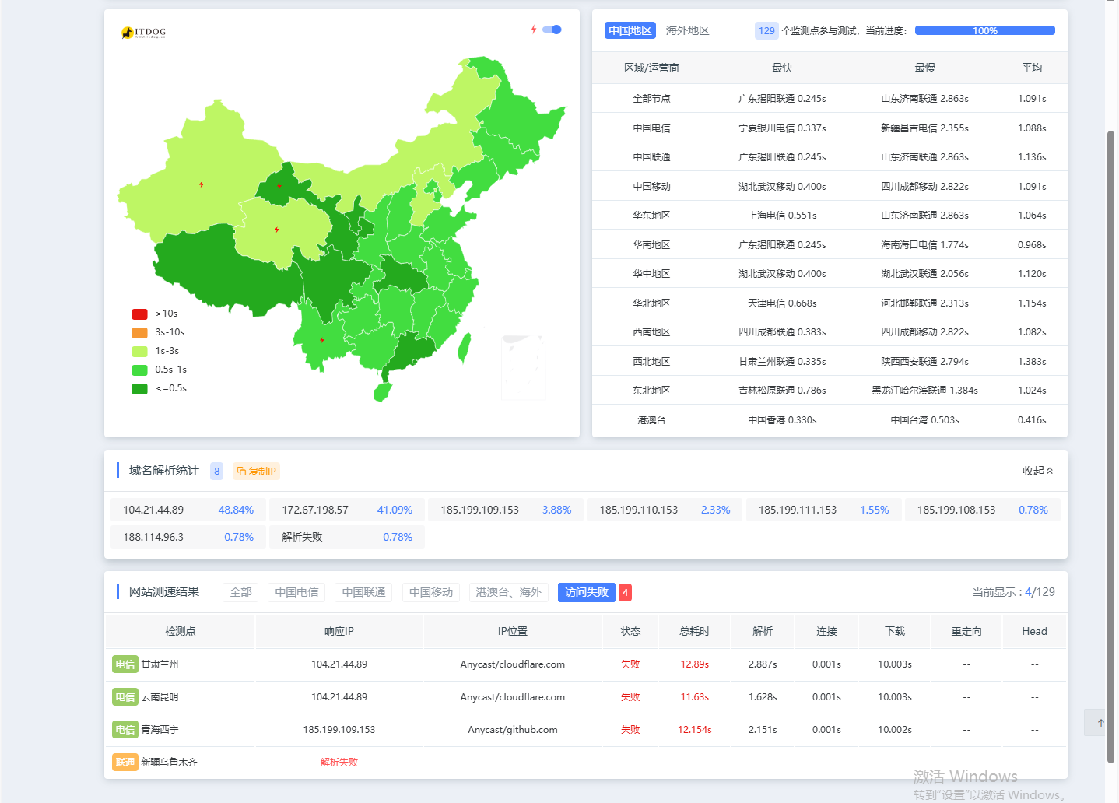
Task: Toggle the lightning fast-mode switch
Action: tap(552, 30)
